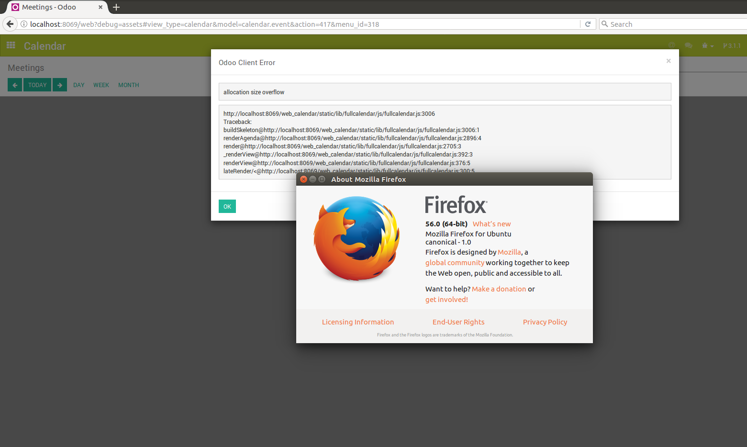Click the browser back arrow icon
This screenshot has height=447, width=747.
pyautogui.click(x=10, y=23)
